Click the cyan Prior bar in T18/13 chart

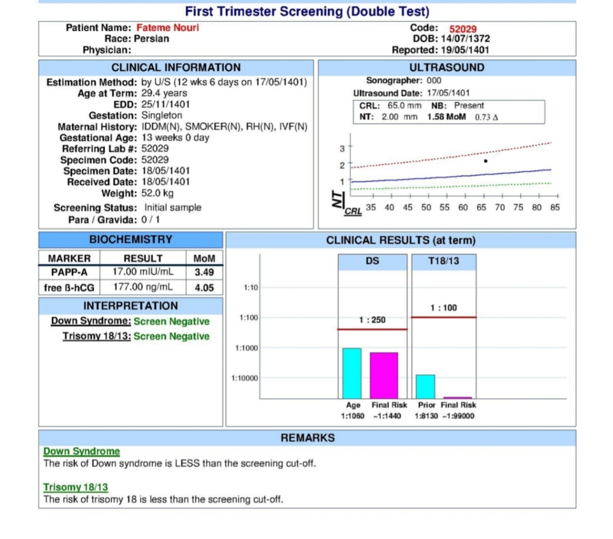(x=425, y=386)
